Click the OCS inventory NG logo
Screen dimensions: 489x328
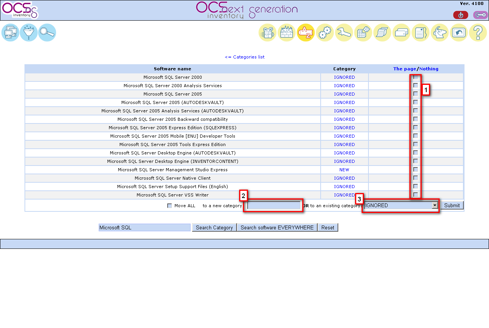(x=20, y=10)
